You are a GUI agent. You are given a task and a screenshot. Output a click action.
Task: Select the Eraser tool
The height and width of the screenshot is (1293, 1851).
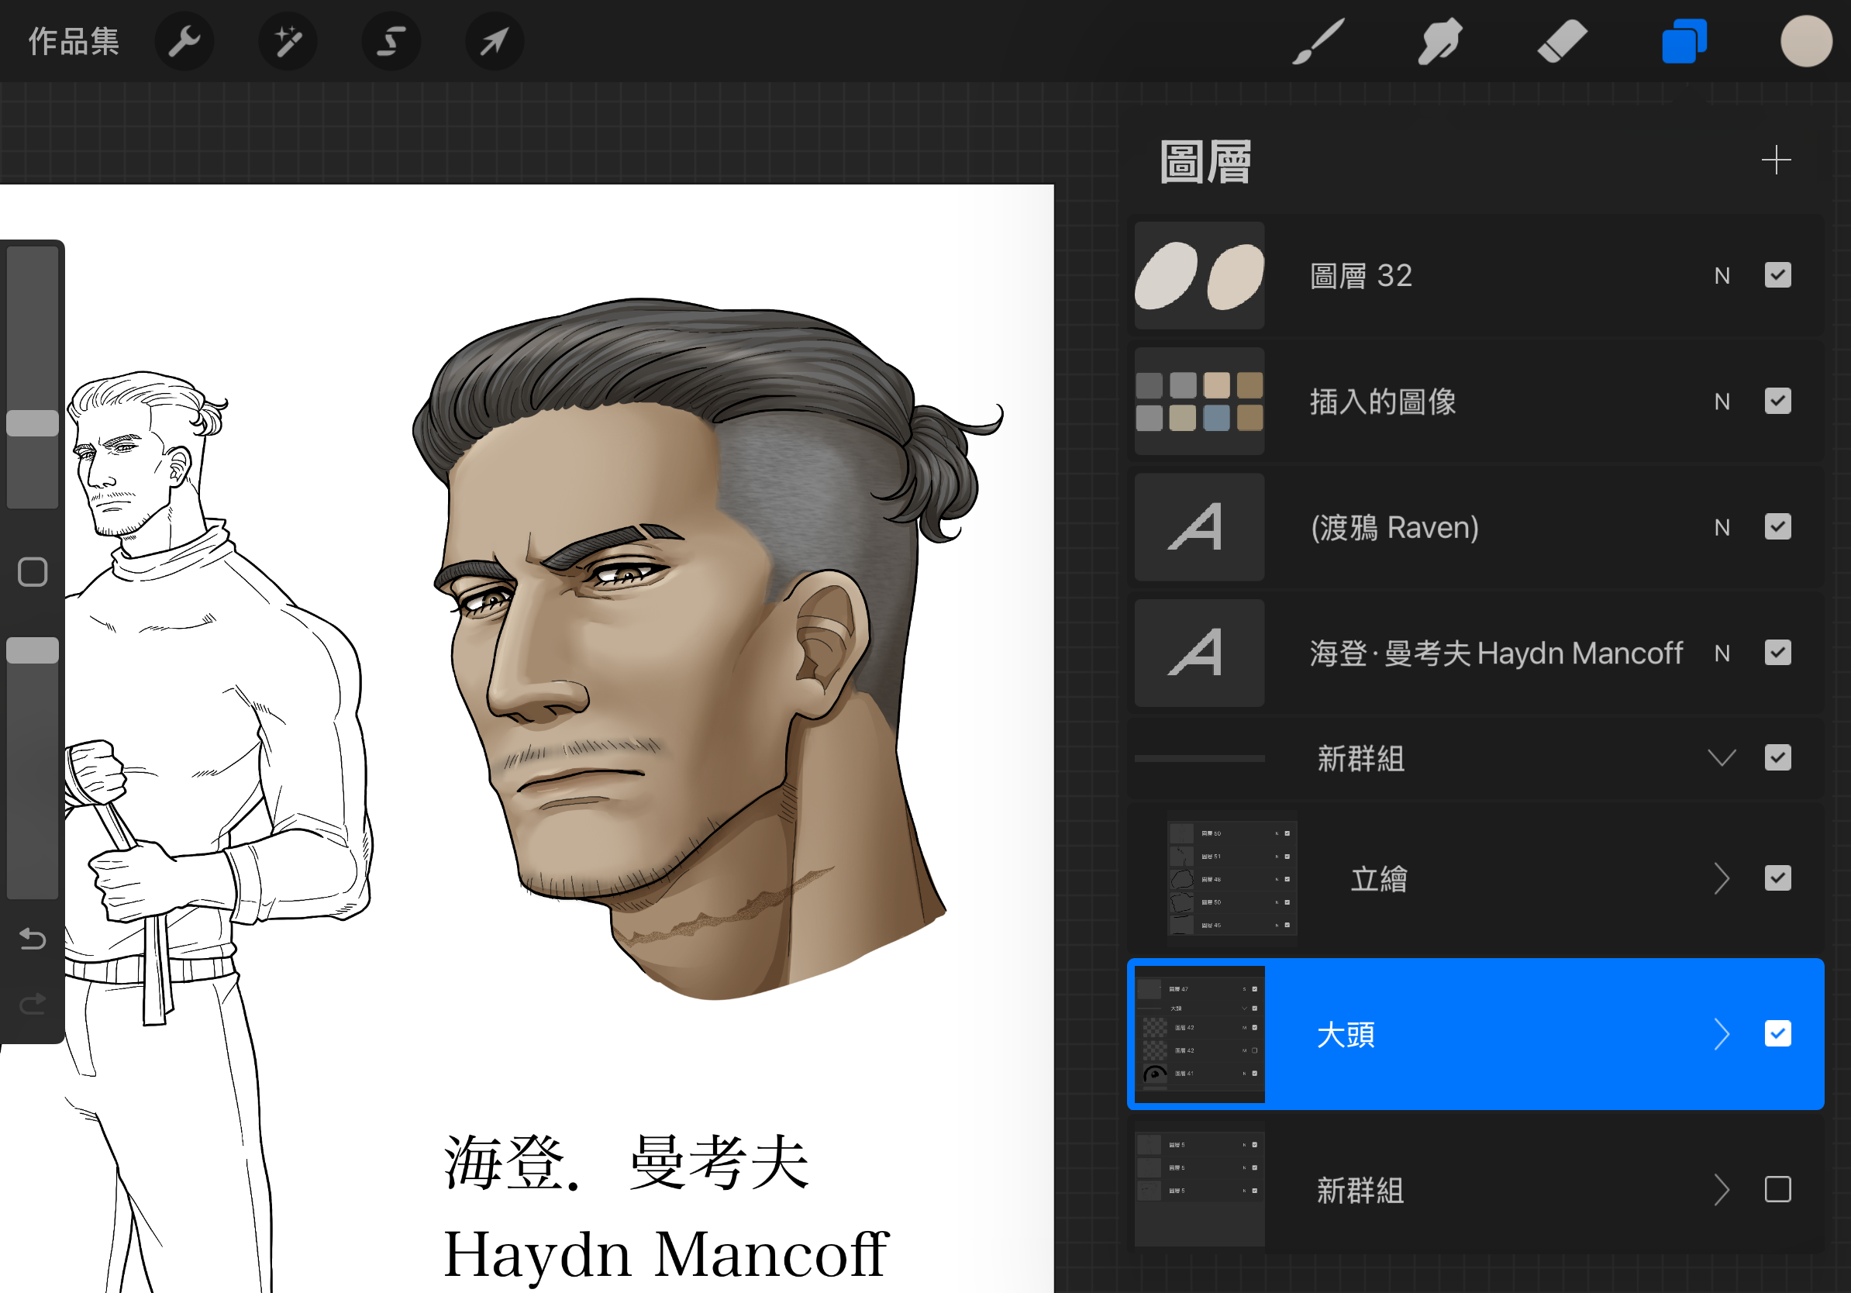coord(1562,40)
